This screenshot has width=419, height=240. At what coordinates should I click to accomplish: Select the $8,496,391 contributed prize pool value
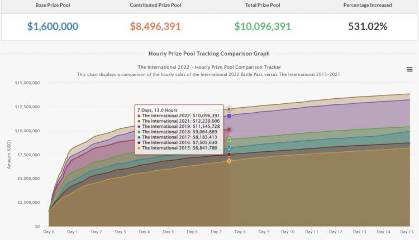pyautogui.click(x=157, y=26)
